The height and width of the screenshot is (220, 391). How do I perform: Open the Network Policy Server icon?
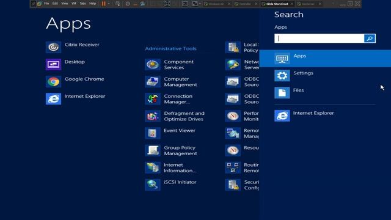click(x=233, y=64)
